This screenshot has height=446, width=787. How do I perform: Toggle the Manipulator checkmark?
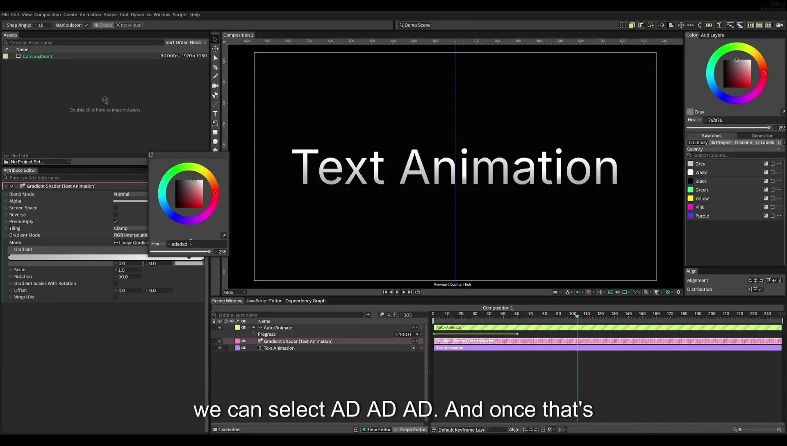click(x=86, y=25)
